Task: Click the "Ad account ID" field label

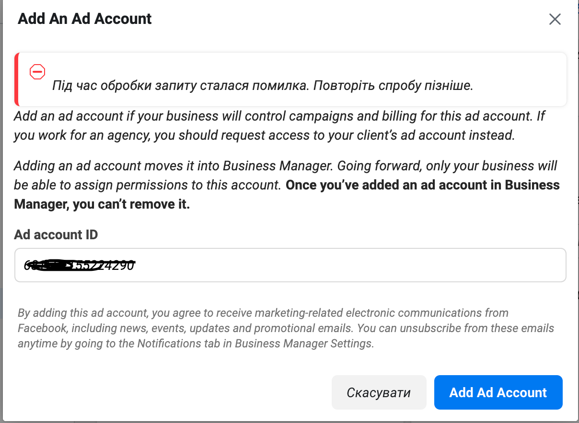Action: click(x=56, y=234)
